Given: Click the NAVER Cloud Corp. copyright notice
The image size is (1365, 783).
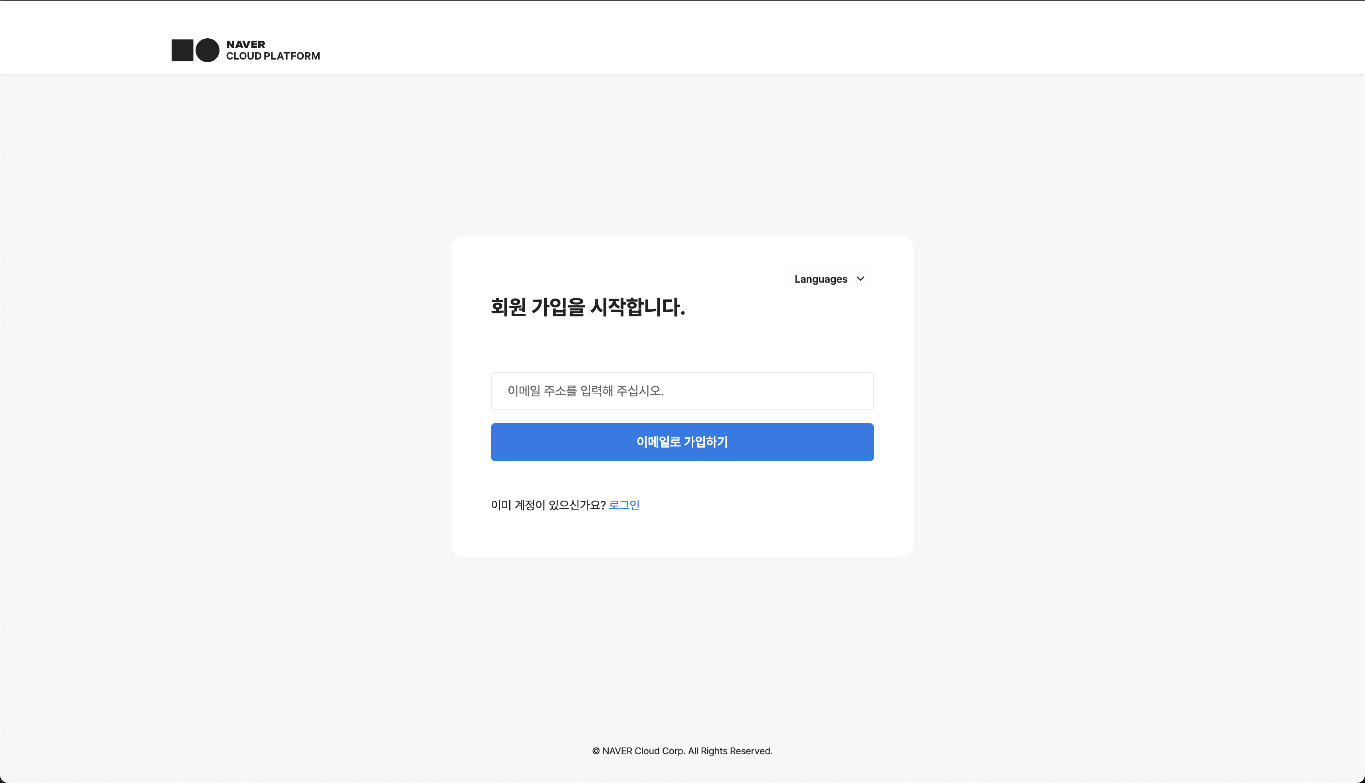Looking at the screenshot, I should [x=643, y=751].
